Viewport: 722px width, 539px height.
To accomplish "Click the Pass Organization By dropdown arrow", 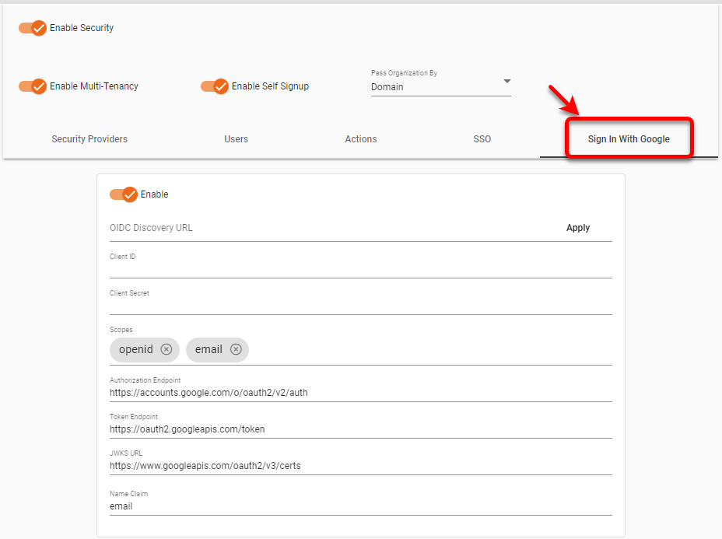I will tap(506, 81).
